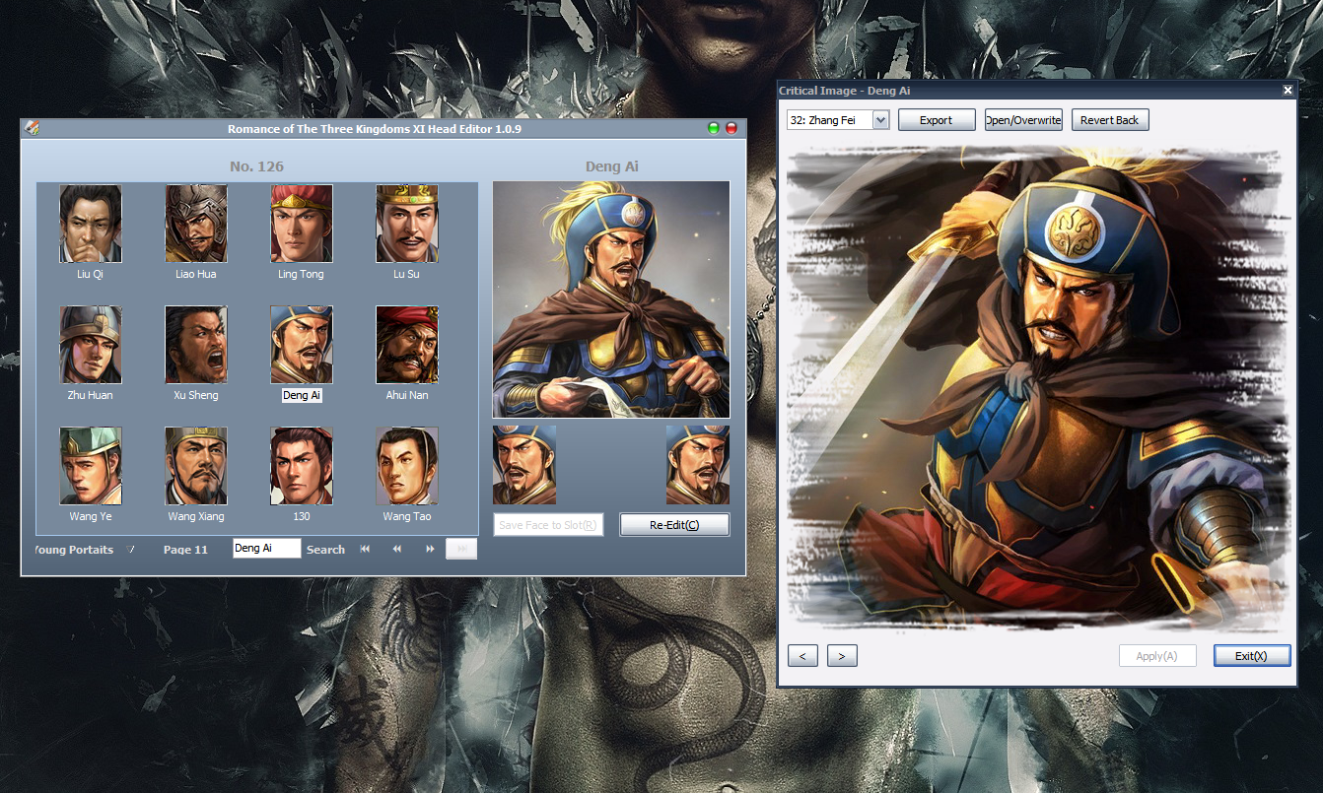Click the left small face preview
The image size is (1323, 793).
click(524, 465)
